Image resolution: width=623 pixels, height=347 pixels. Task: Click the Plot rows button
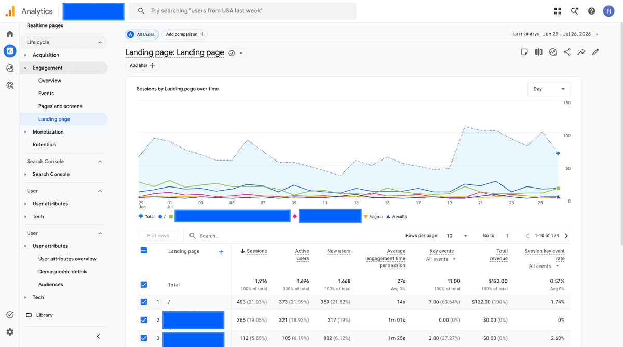158,236
